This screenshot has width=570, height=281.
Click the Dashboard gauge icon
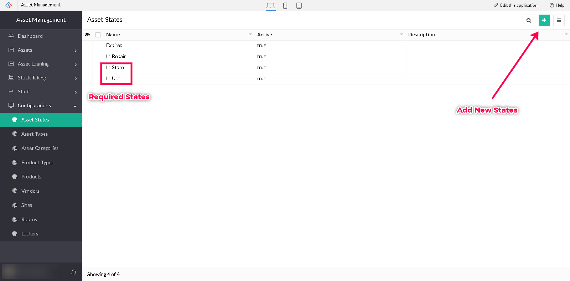pyautogui.click(x=11, y=36)
